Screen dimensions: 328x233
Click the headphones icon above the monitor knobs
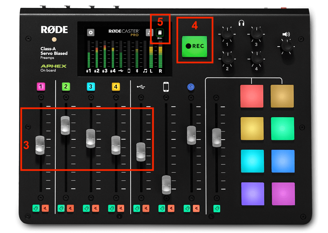(241, 23)
